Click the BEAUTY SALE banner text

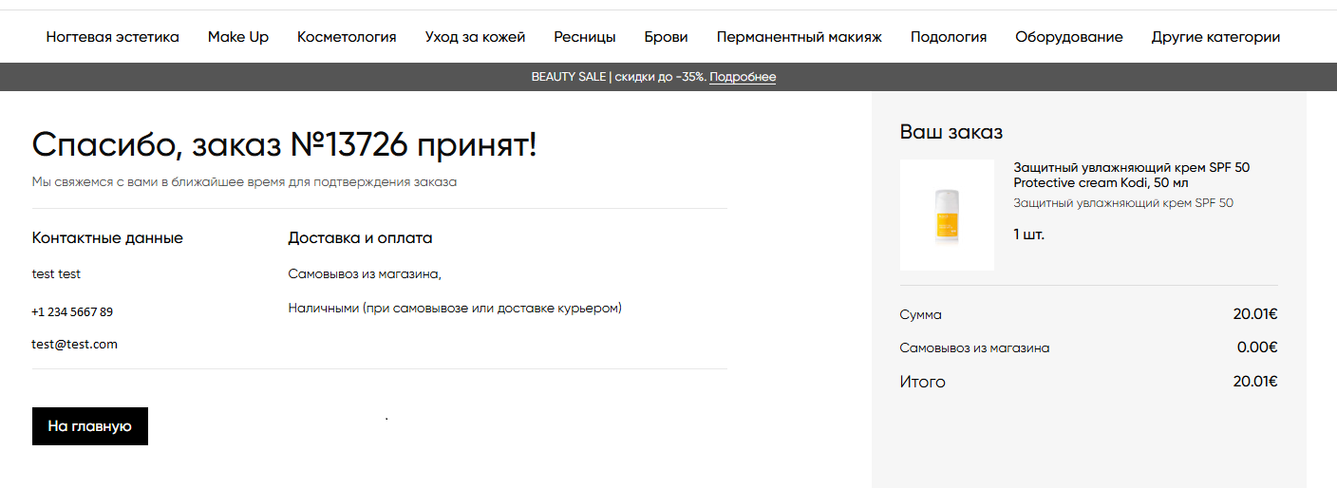[617, 77]
